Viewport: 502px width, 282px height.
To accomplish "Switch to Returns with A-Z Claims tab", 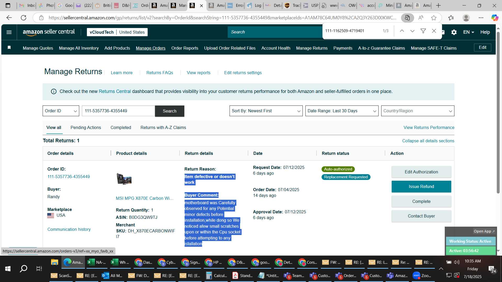I will pos(163,127).
